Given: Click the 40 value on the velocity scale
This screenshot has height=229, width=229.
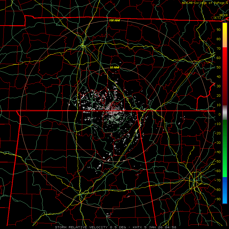Looking at the screenshot, I should pos(219,77).
